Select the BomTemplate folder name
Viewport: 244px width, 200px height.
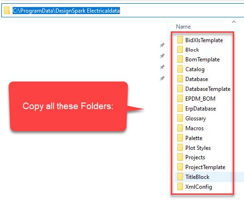(x=202, y=59)
